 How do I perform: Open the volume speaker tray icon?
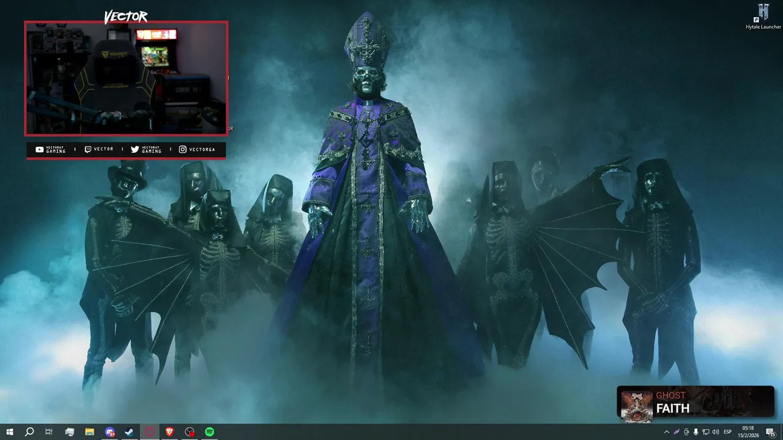coord(716,432)
